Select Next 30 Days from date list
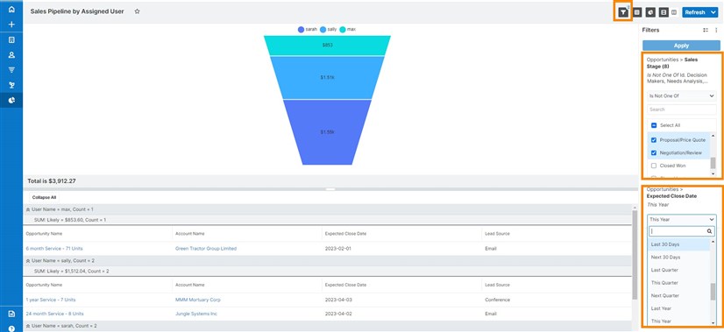Image resolution: width=724 pixels, height=332 pixels. pyautogui.click(x=665, y=258)
